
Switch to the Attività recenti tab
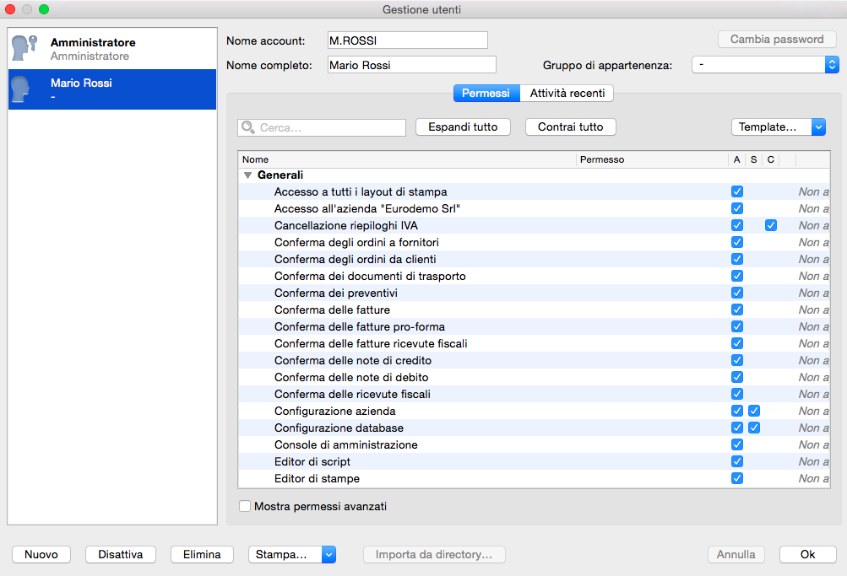click(x=567, y=93)
